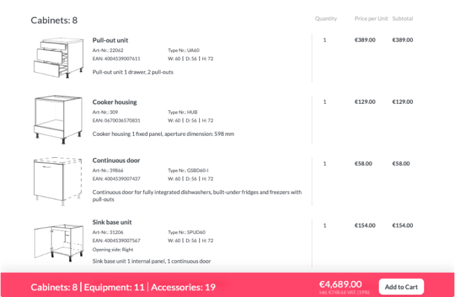The image size is (455, 297).
Task: Select Cabinets: 8 in the bottom bar
Action: pyautogui.click(x=54, y=287)
